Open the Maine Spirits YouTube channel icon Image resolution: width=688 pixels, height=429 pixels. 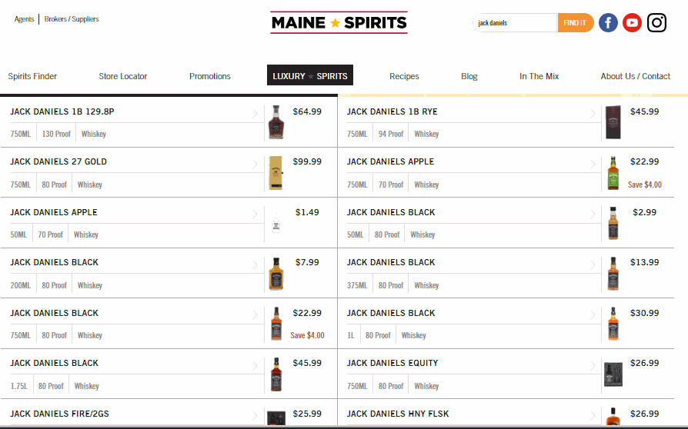point(632,23)
